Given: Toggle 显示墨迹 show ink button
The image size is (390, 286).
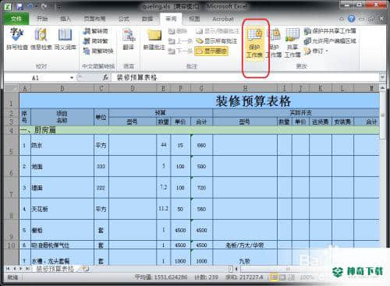Looking at the screenshot, I should coord(211,51).
